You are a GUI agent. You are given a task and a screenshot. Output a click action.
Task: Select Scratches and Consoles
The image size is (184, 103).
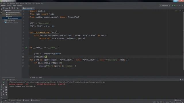point(11,22)
